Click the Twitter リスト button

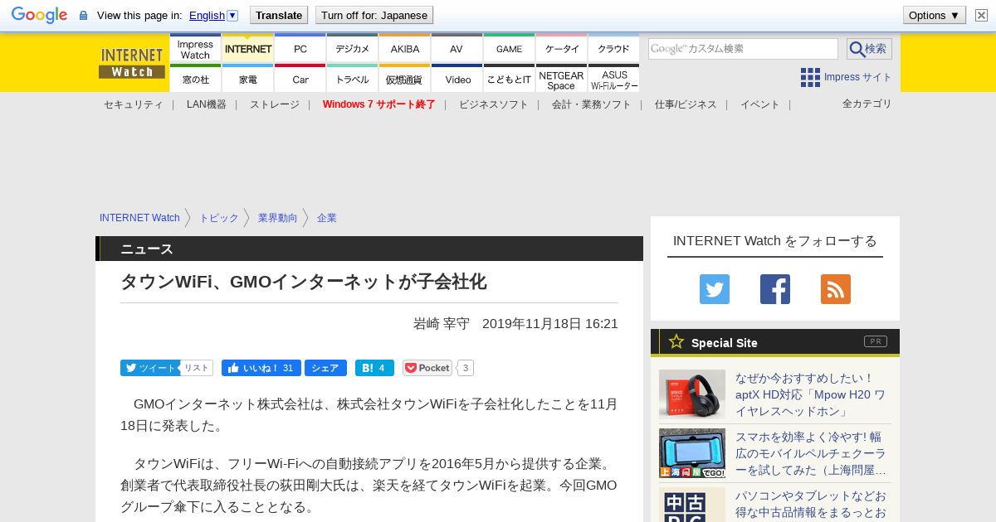[197, 368]
